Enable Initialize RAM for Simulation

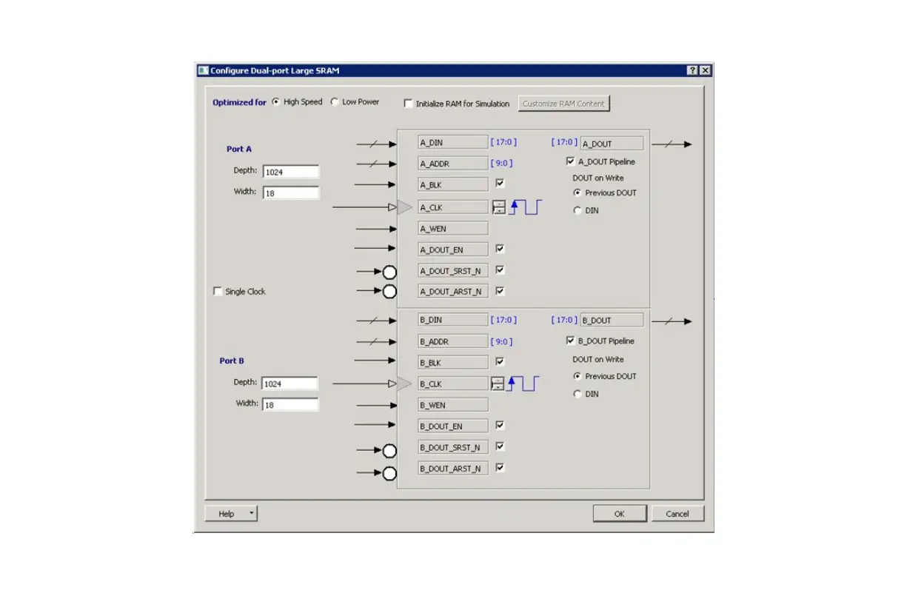pyautogui.click(x=408, y=103)
